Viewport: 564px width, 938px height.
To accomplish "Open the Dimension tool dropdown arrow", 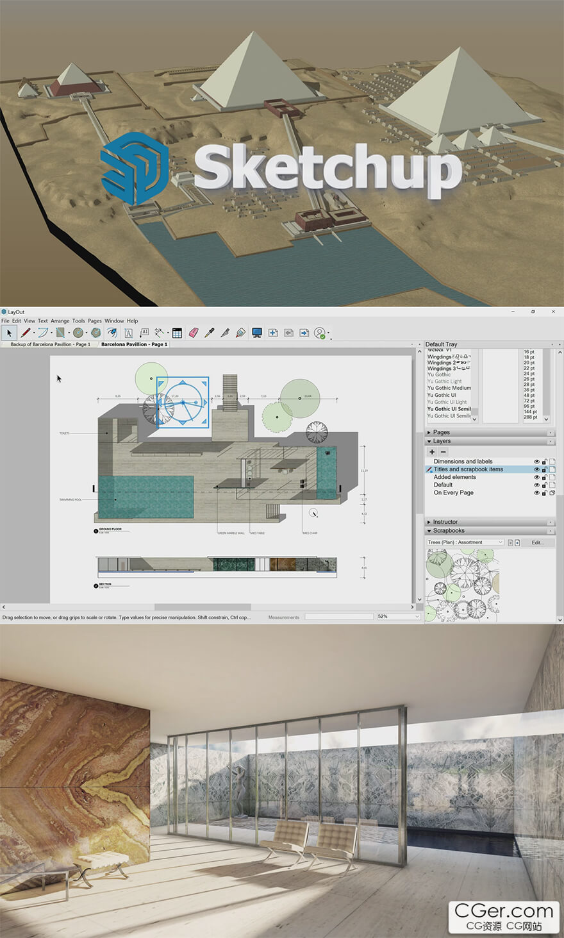I will coord(167,333).
